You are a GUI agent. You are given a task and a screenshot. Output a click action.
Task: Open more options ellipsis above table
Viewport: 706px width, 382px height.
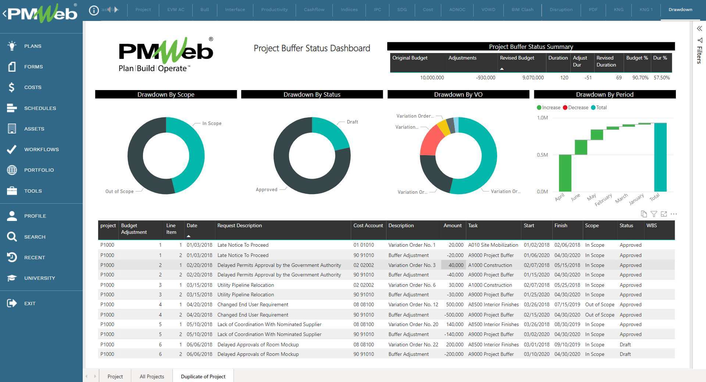(x=673, y=214)
